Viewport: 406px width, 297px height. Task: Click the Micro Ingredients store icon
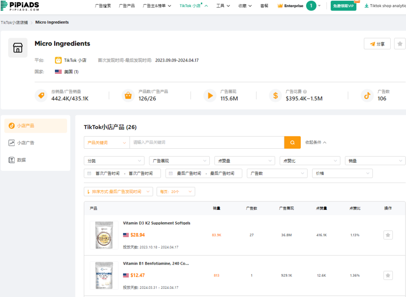(18, 48)
